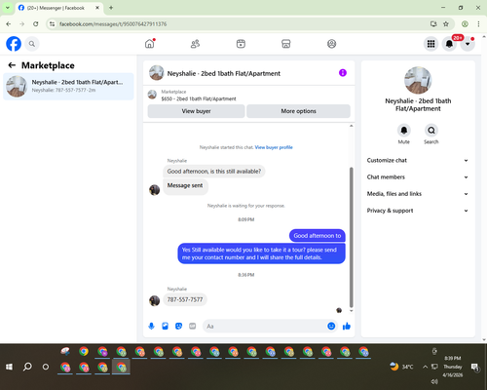Open the Facebook menu grid icon
The image size is (487, 390).
pos(431,44)
